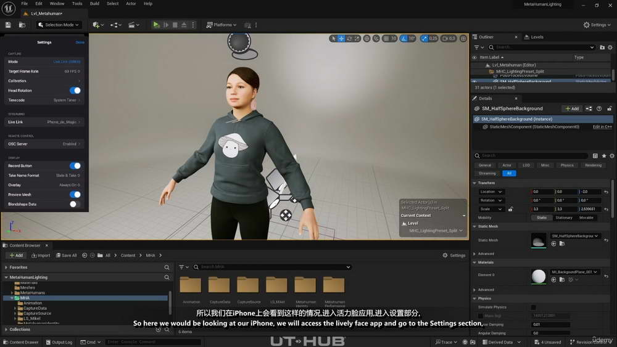
Task: Adjust camera speed in viewport toolbar
Action: (449, 38)
